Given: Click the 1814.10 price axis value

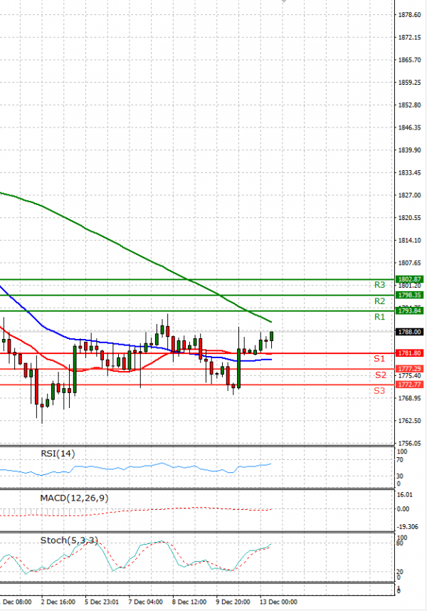Looking at the screenshot, I should click(x=409, y=240).
